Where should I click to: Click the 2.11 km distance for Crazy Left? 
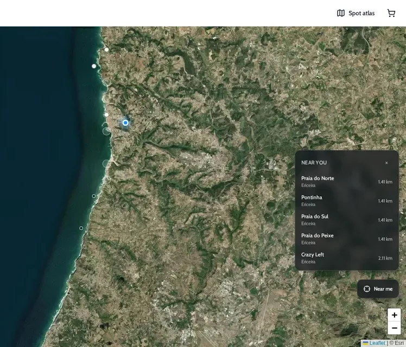pyautogui.click(x=385, y=258)
